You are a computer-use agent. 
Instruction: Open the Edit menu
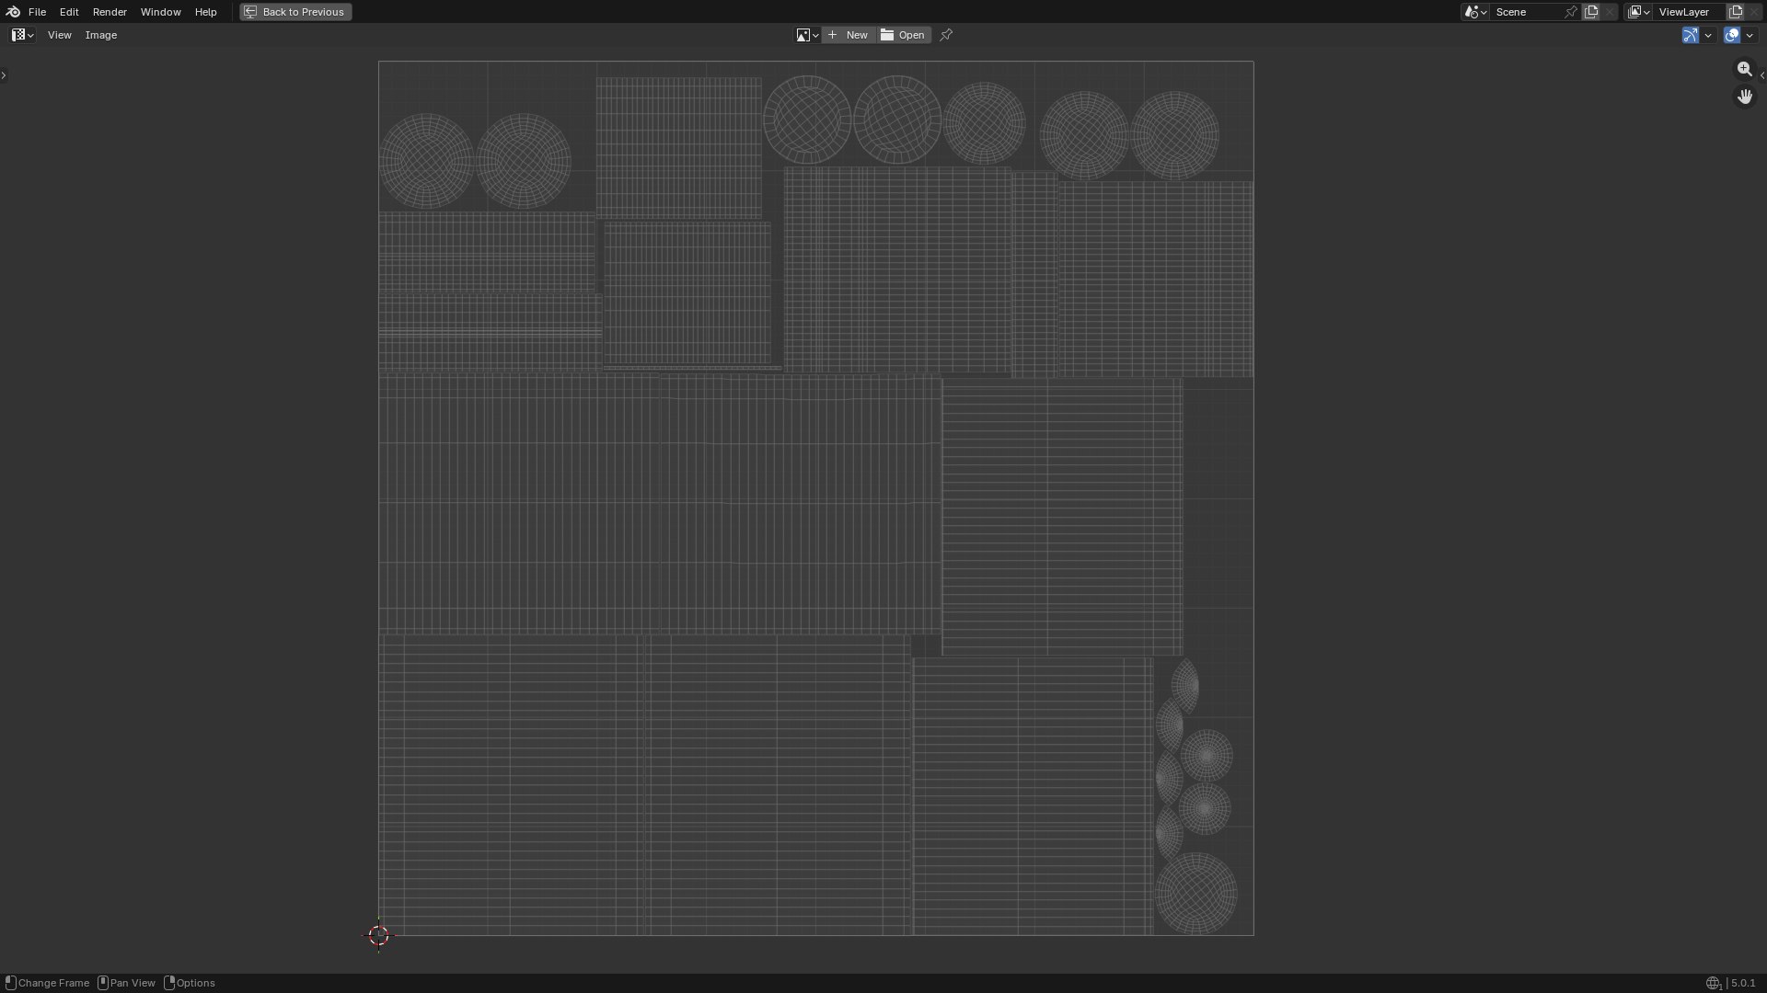coord(69,12)
